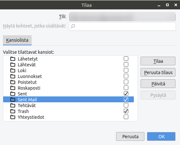The image size is (180, 145).
Task: Switch to the Kansiolista tab
Action: [17, 40]
